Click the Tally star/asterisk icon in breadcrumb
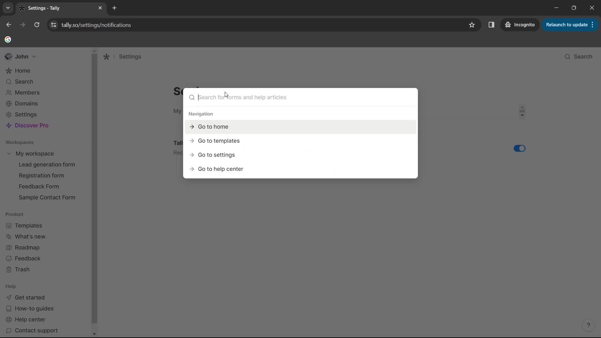Viewport: 601px width, 338px height. (x=106, y=57)
